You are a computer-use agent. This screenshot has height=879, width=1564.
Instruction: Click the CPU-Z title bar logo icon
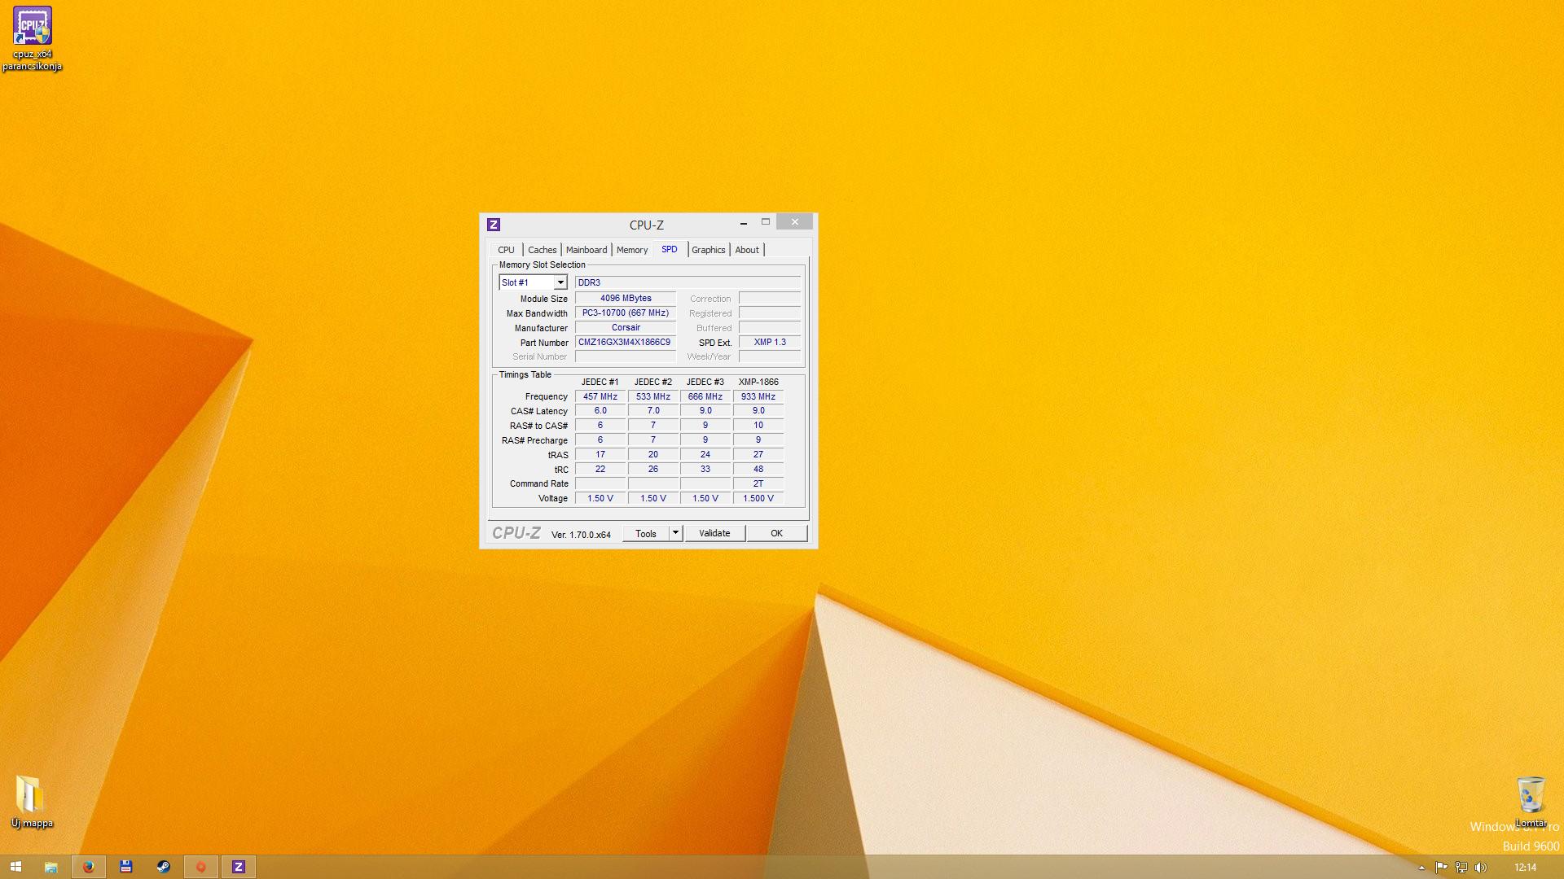[x=494, y=225]
